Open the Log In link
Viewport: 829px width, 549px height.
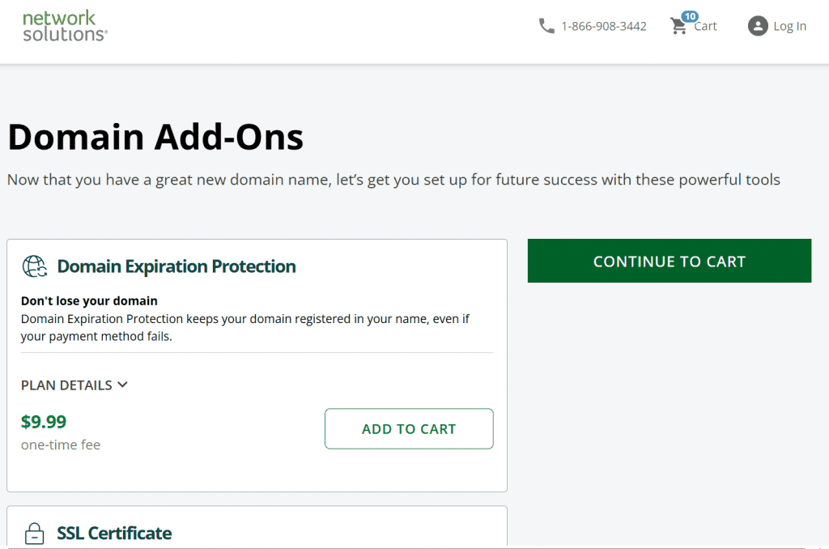[x=789, y=26]
